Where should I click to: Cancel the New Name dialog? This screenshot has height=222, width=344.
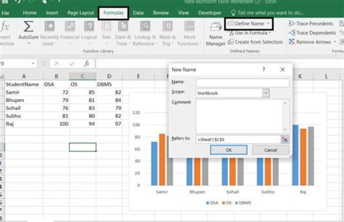pyautogui.click(x=270, y=150)
